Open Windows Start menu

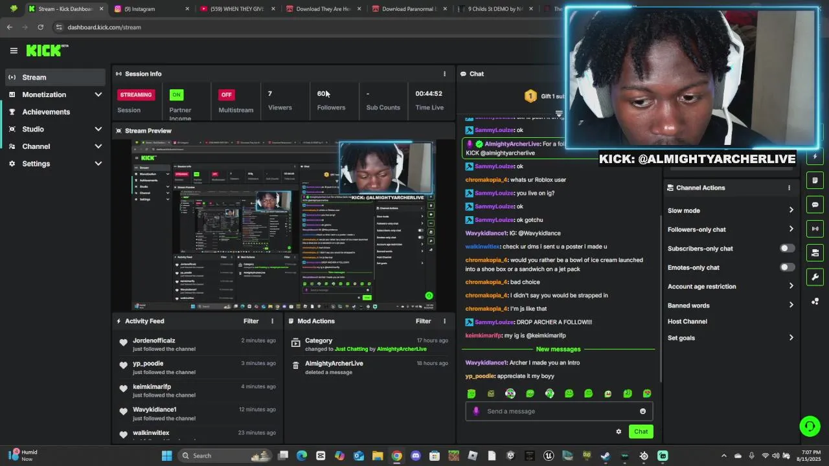[166, 456]
